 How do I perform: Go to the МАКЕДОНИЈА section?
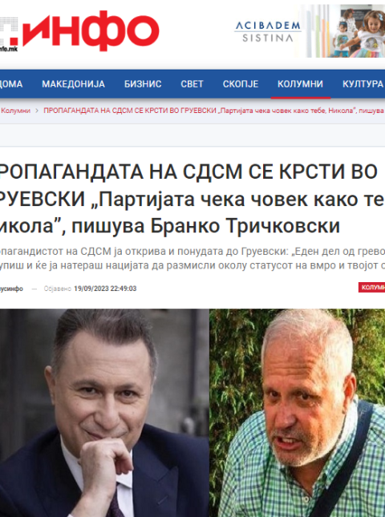pos(73,84)
